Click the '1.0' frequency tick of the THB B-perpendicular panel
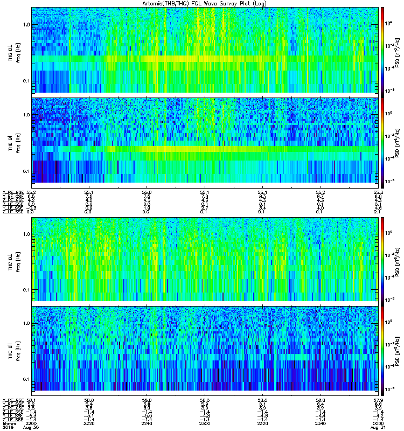Viewport: 404px width, 431px height. point(26,25)
